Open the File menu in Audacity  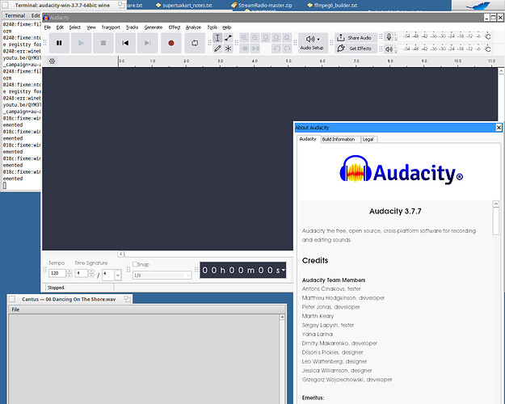tap(48, 27)
